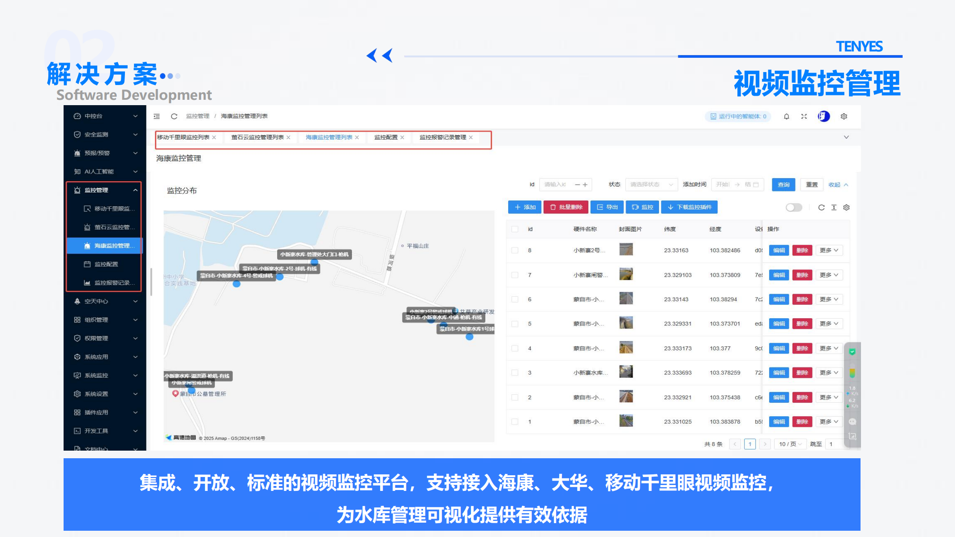Open the 状态 status dropdown

coord(651,184)
